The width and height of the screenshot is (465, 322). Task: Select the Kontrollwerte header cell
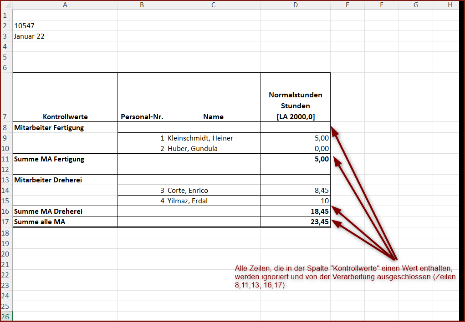coord(65,116)
